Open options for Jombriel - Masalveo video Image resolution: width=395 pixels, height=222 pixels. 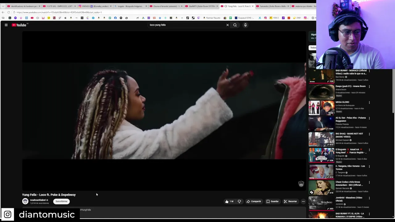click(369, 198)
